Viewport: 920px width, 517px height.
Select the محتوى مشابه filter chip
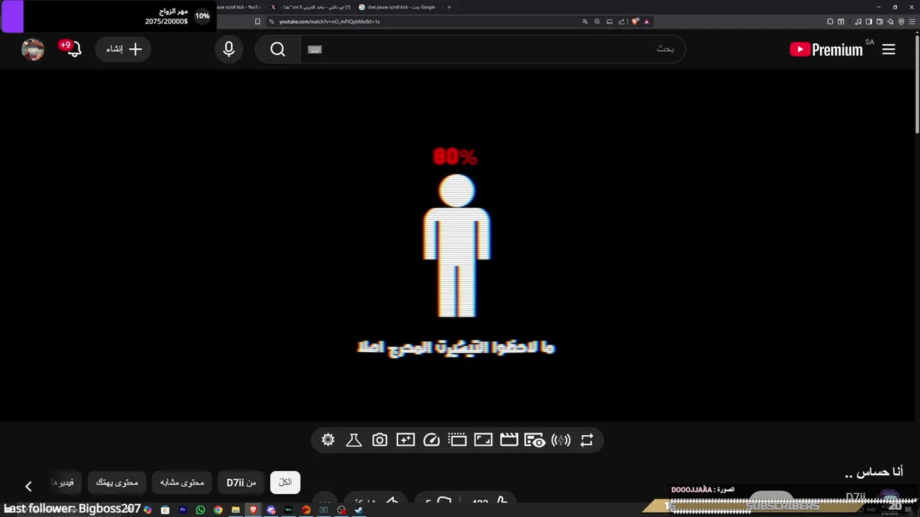[x=182, y=483]
